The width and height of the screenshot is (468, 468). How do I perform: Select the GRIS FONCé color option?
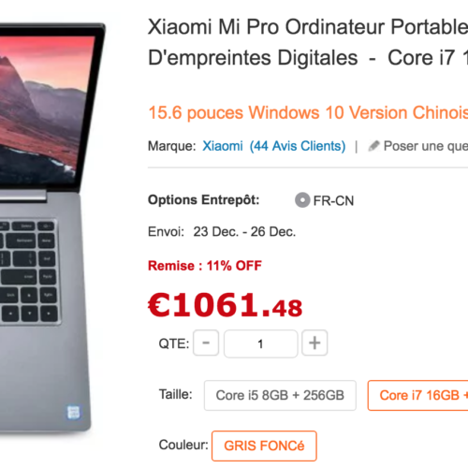pyautogui.click(x=264, y=446)
